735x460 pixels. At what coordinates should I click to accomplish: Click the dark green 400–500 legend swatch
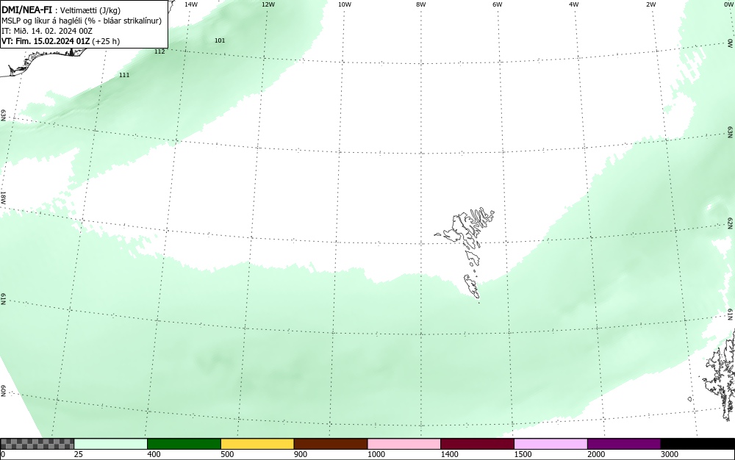(x=184, y=444)
